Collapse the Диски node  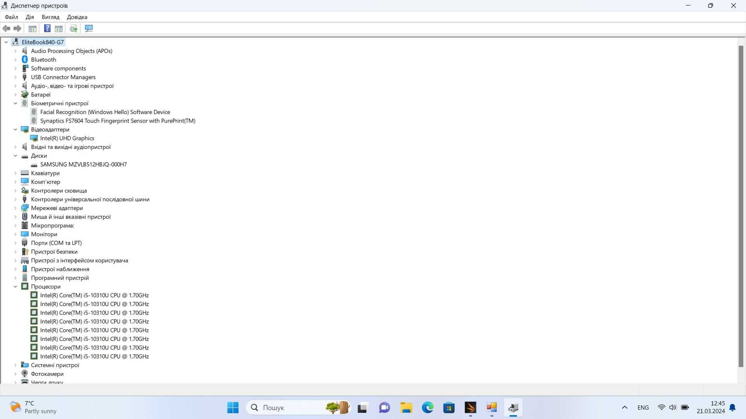[16, 156]
